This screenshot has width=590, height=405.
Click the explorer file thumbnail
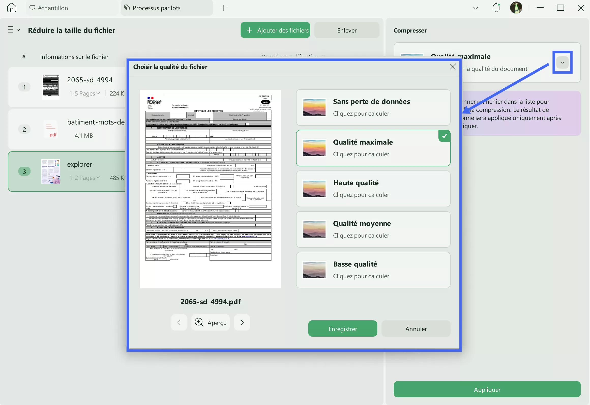click(x=51, y=171)
